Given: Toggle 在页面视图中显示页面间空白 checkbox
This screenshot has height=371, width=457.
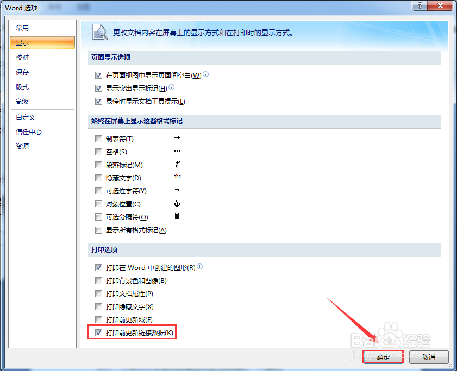Looking at the screenshot, I should click(x=98, y=75).
